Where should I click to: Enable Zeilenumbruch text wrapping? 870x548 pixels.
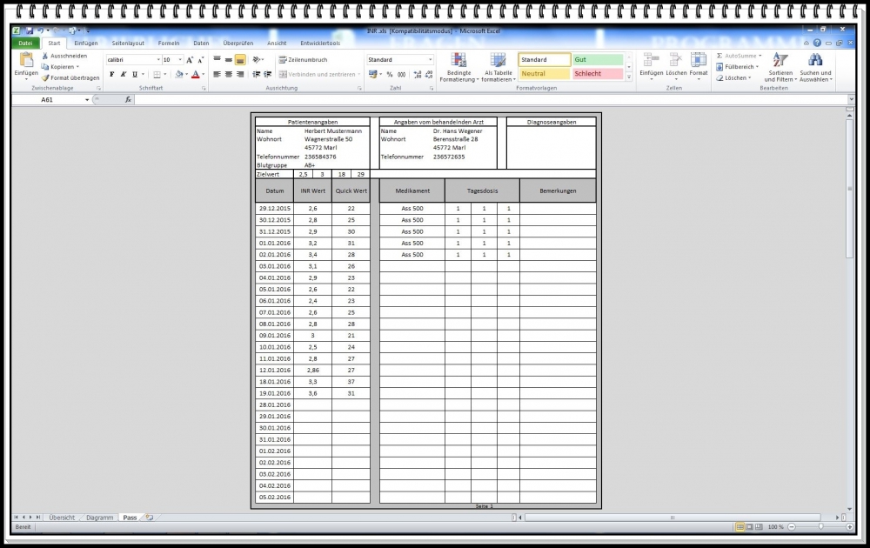[x=303, y=60]
